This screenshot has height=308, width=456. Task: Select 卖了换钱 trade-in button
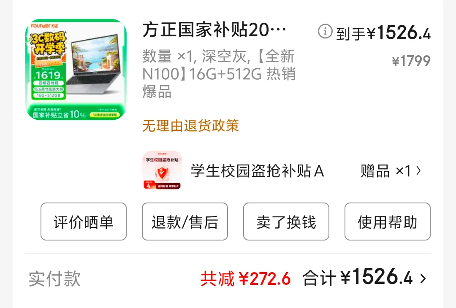286,222
